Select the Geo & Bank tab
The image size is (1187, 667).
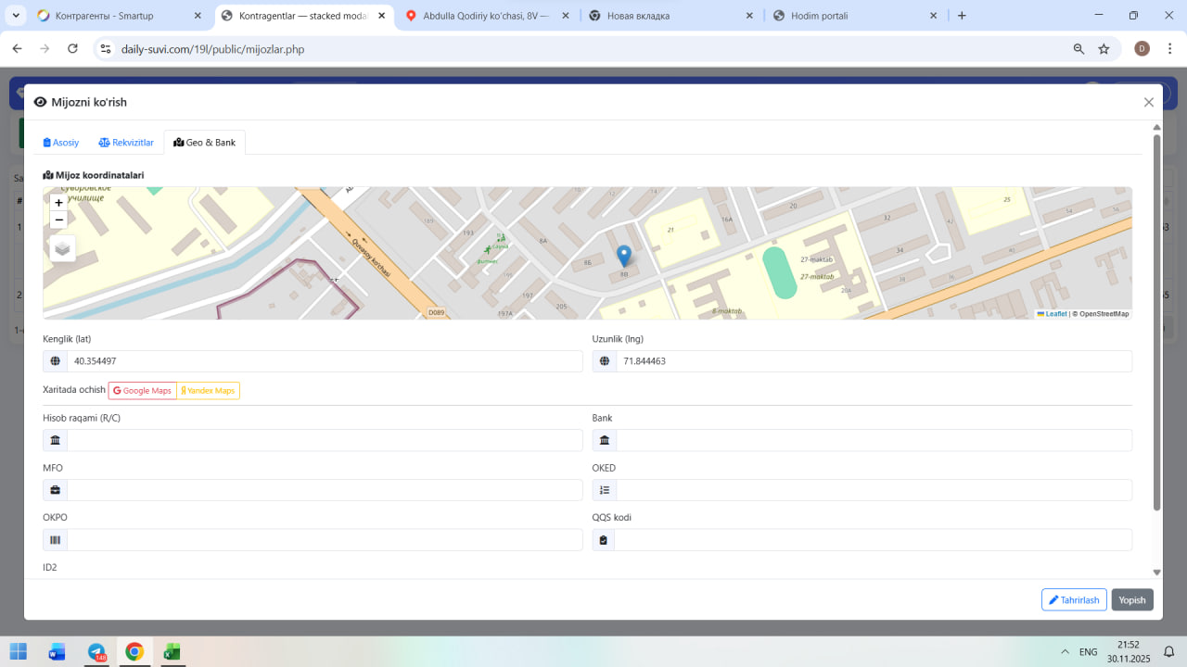205,143
